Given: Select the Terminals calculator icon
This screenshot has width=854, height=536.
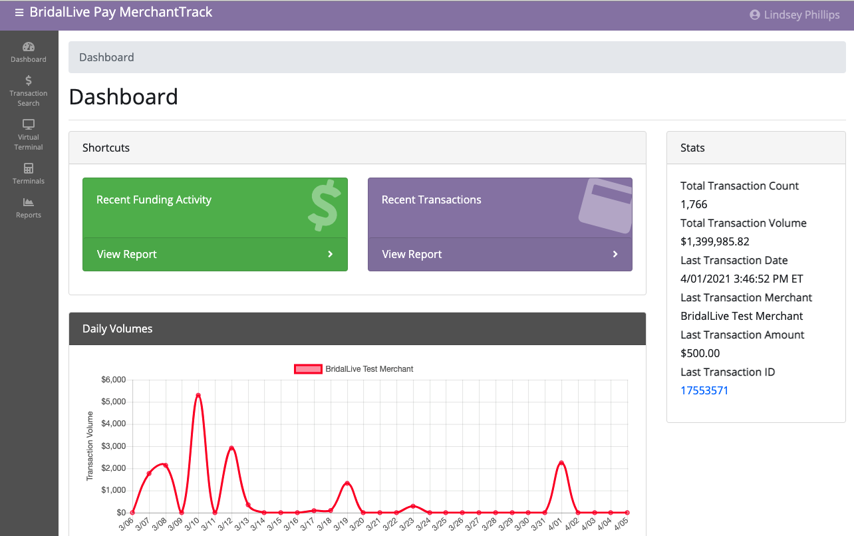Looking at the screenshot, I should pyautogui.click(x=28, y=168).
